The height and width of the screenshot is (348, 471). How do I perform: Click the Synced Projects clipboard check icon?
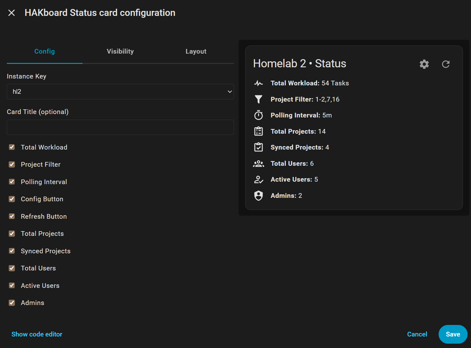[x=259, y=147]
